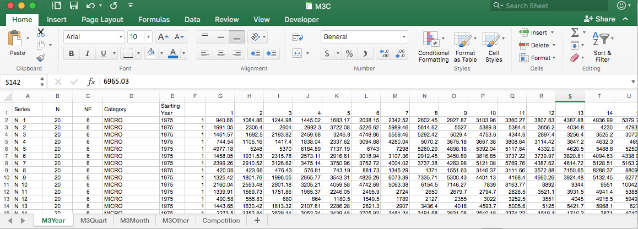638x229 pixels.
Task: Click the Increase Indent icon
Action: 271,53
